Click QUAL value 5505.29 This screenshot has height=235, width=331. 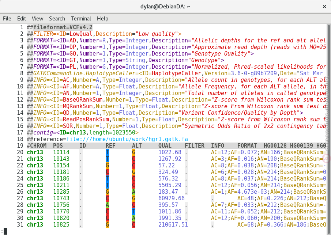pos(170,185)
